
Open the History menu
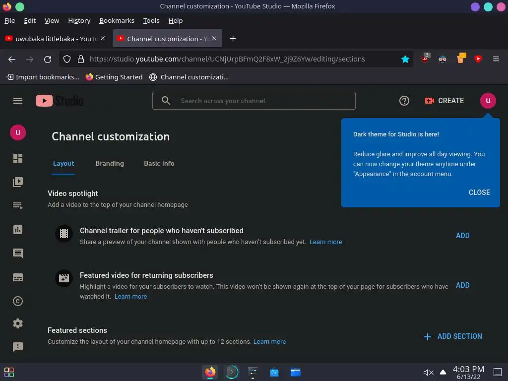click(x=79, y=21)
